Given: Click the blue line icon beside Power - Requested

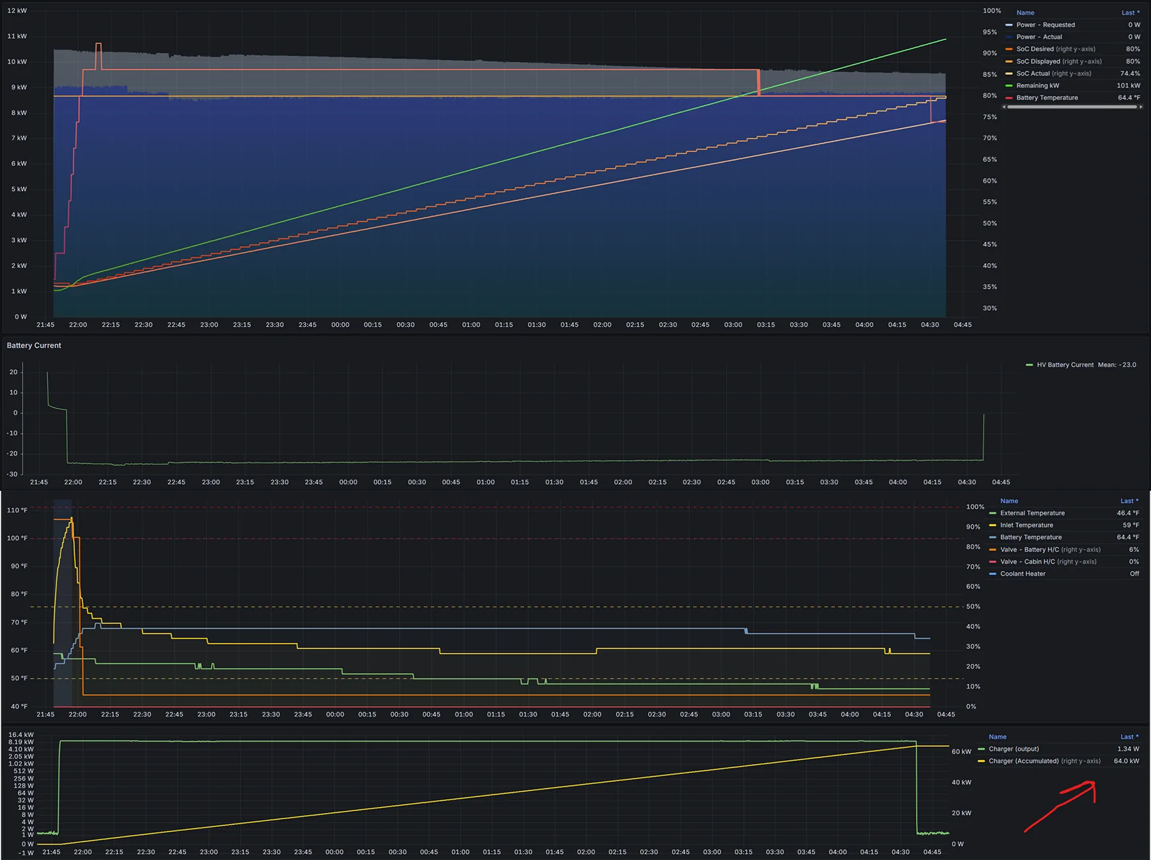Looking at the screenshot, I should tap(1009, 24).
